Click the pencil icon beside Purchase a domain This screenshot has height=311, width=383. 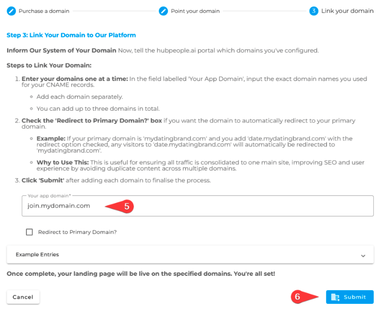(11, 11)
